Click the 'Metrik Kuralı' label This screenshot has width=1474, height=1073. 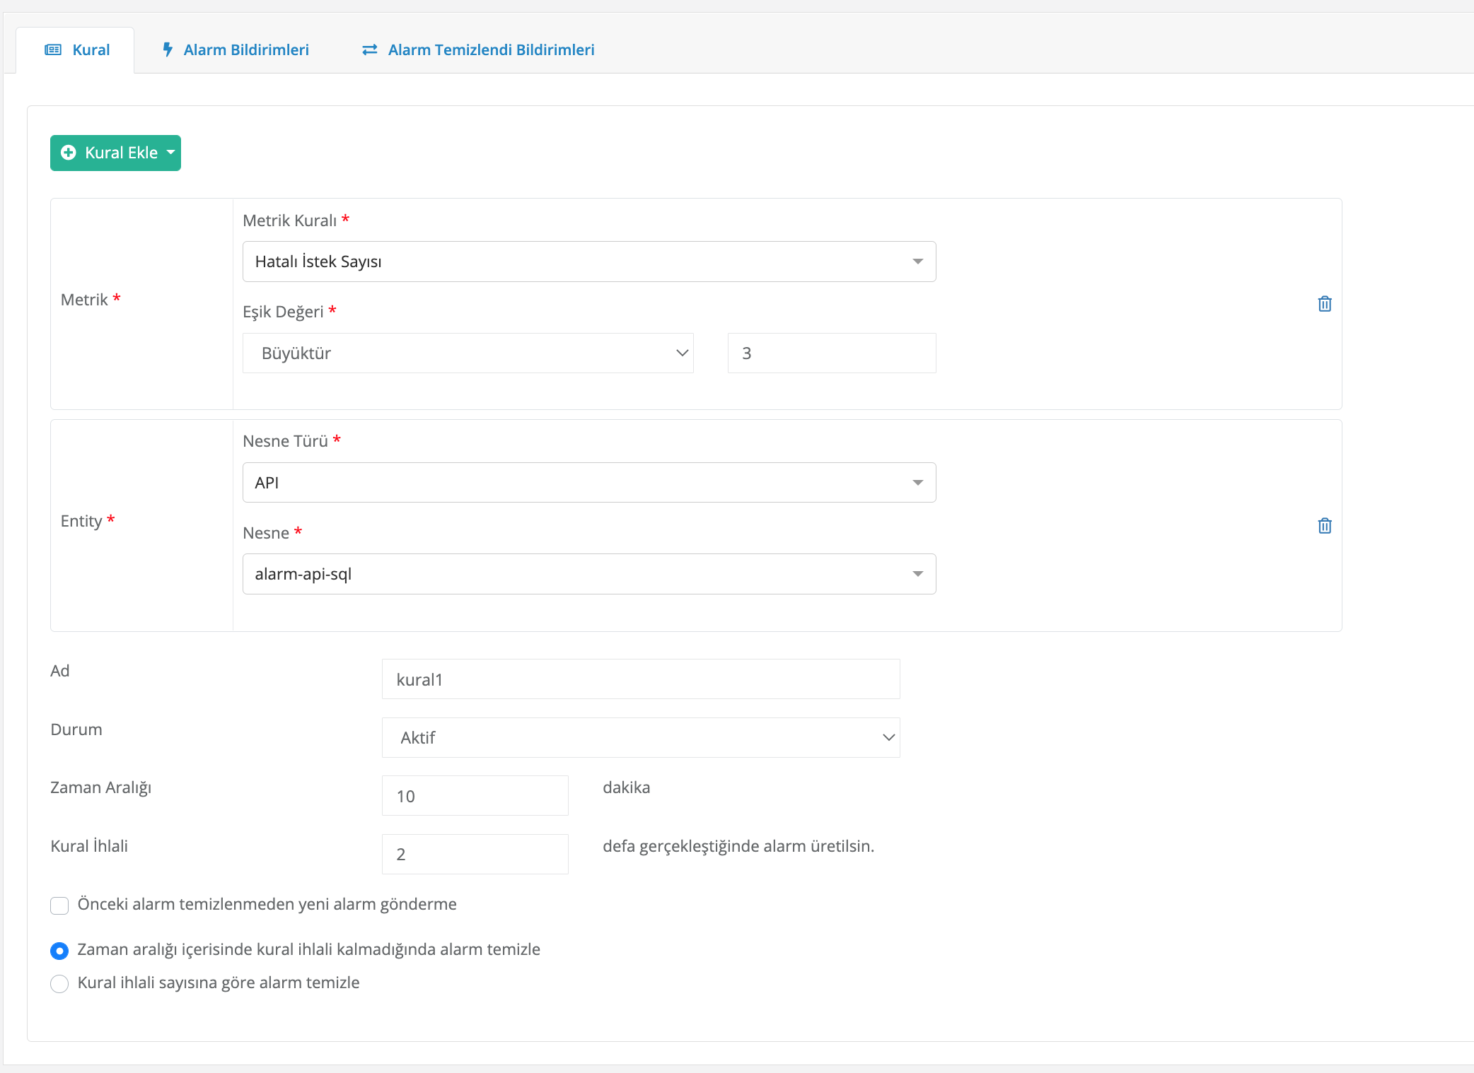(289, 221)
